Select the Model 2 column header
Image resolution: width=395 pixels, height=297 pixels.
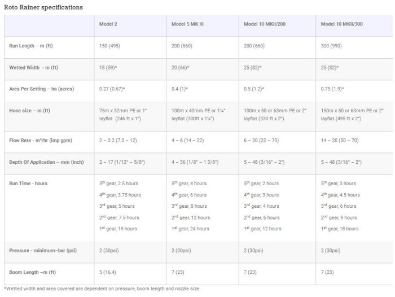[x=109, y=24]
